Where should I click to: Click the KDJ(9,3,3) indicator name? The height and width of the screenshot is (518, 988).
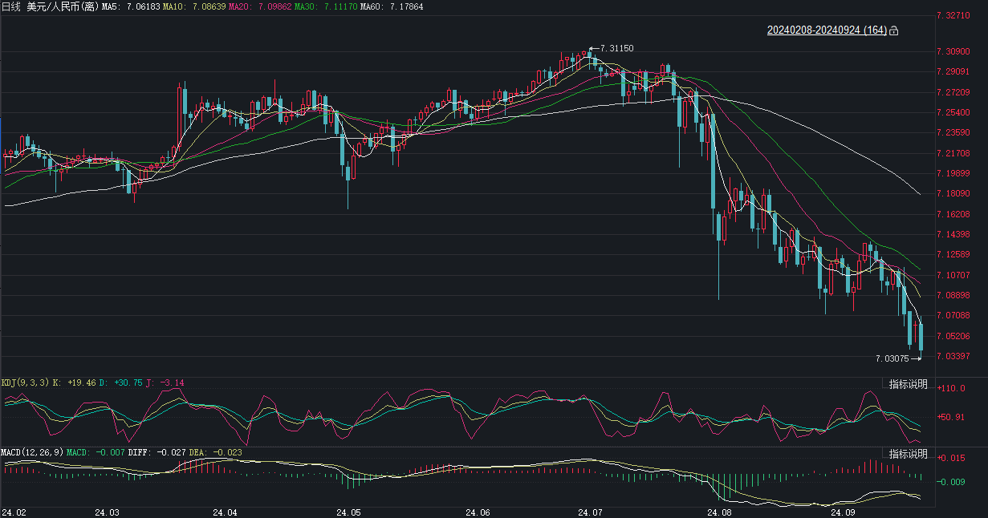coord(24,383)
